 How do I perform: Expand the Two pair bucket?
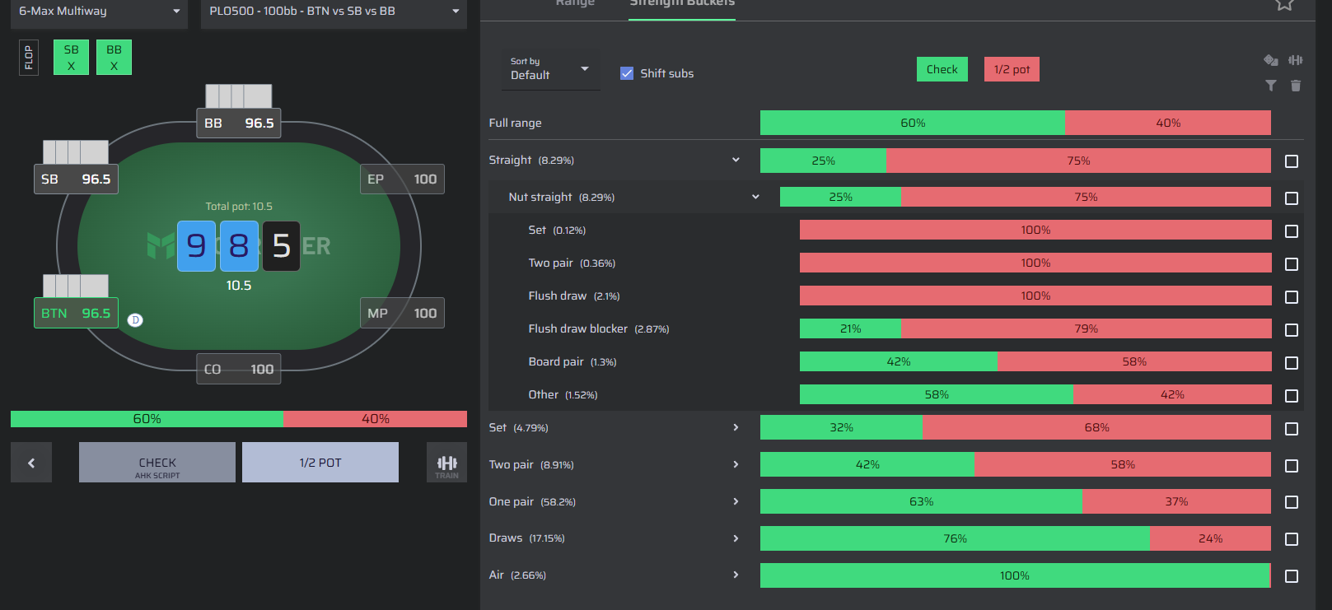point(736,464)
